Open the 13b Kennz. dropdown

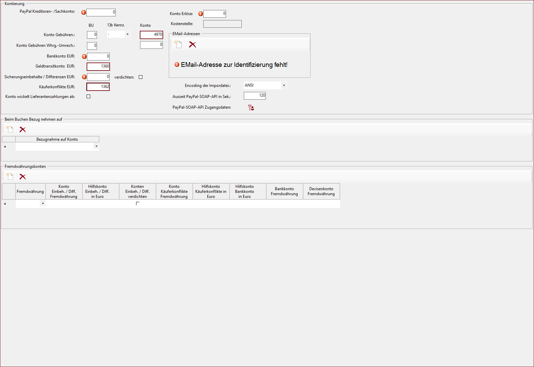[127, 34]
